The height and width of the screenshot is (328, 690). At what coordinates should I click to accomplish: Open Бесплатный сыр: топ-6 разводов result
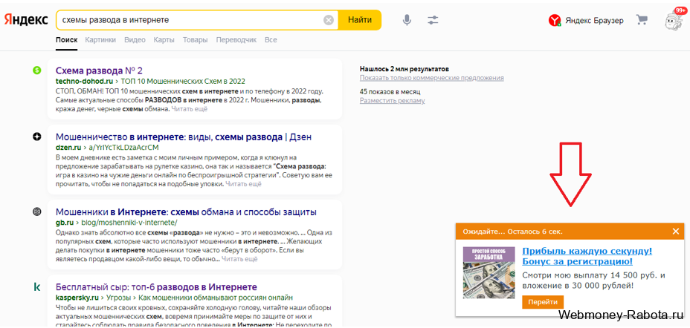click(156, 288)
